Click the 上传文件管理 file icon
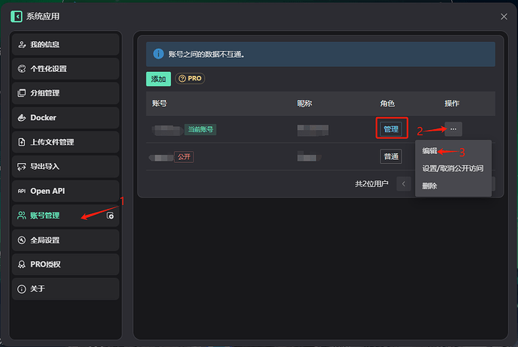Image resolution: width=518 pixels, height=347 pixels. pos(22,142)
